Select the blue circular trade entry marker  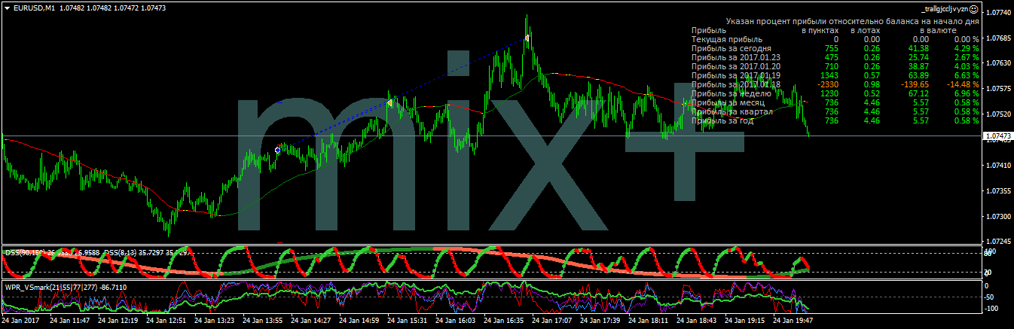(x=277, y=151)
